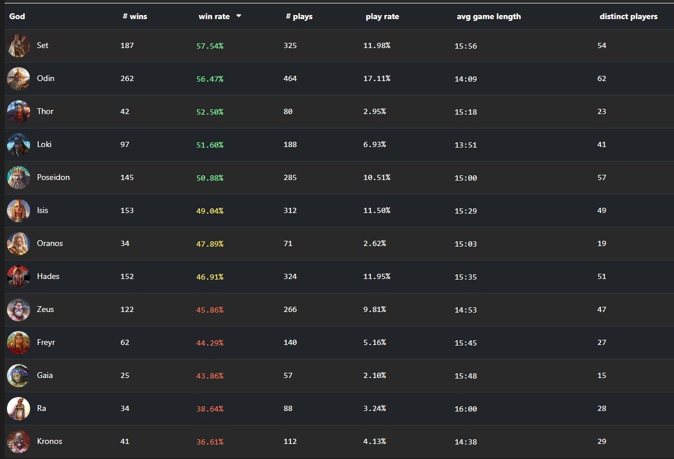
Task: Sort by the play rate column header
Action: click(x=382, y=16)
